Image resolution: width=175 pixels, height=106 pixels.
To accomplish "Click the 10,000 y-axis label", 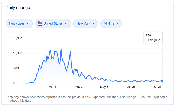I will 17,53.
